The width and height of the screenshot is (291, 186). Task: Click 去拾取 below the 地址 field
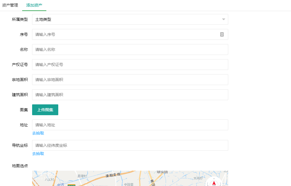coord(38,133)
